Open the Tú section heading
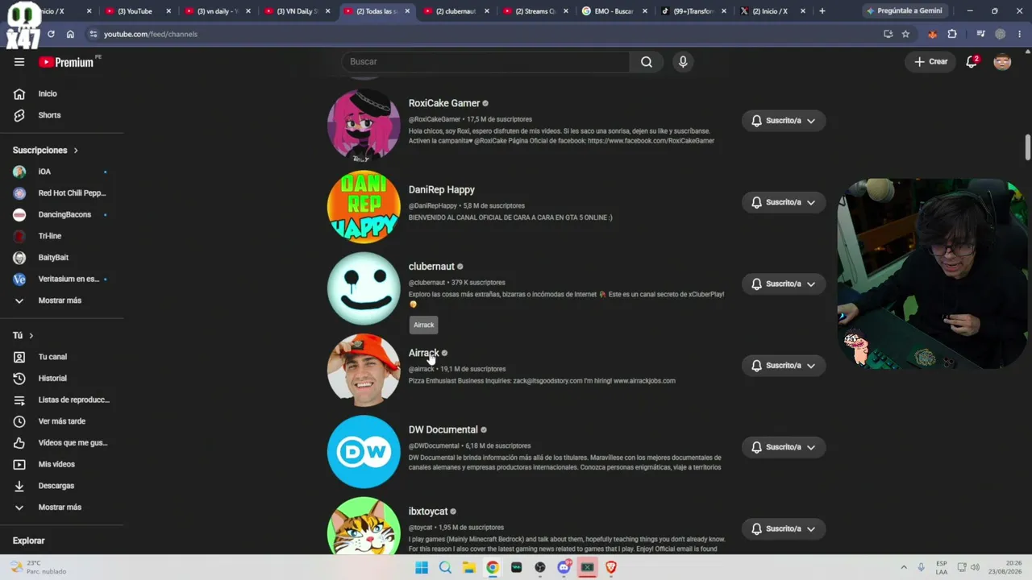This screenshot has height=580, width=1032. coord(23,335)
